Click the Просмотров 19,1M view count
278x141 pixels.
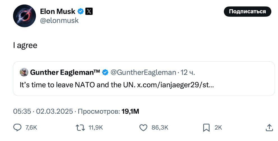[x=108, y=111]
